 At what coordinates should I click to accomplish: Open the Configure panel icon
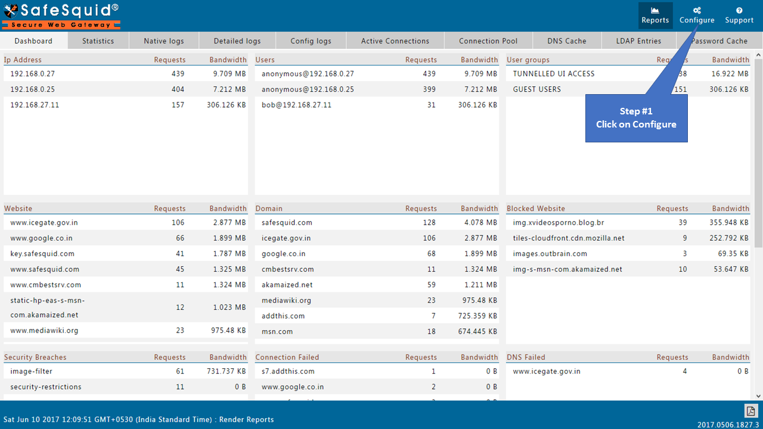tap(696, 15)
